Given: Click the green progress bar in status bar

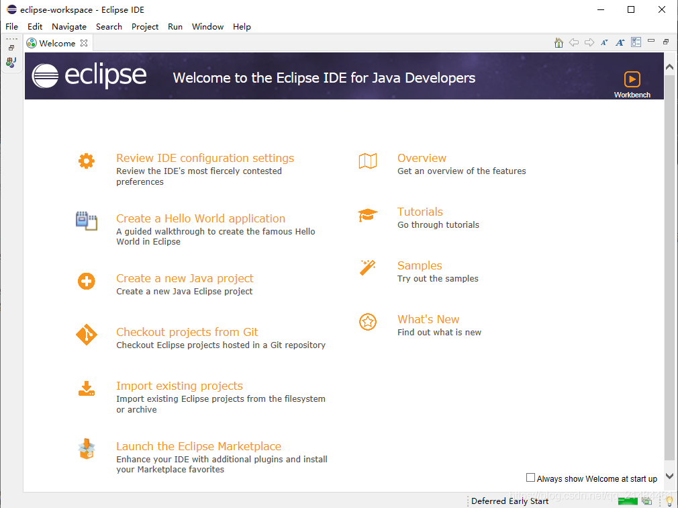Looking at the screenshot, I should 628,501.
